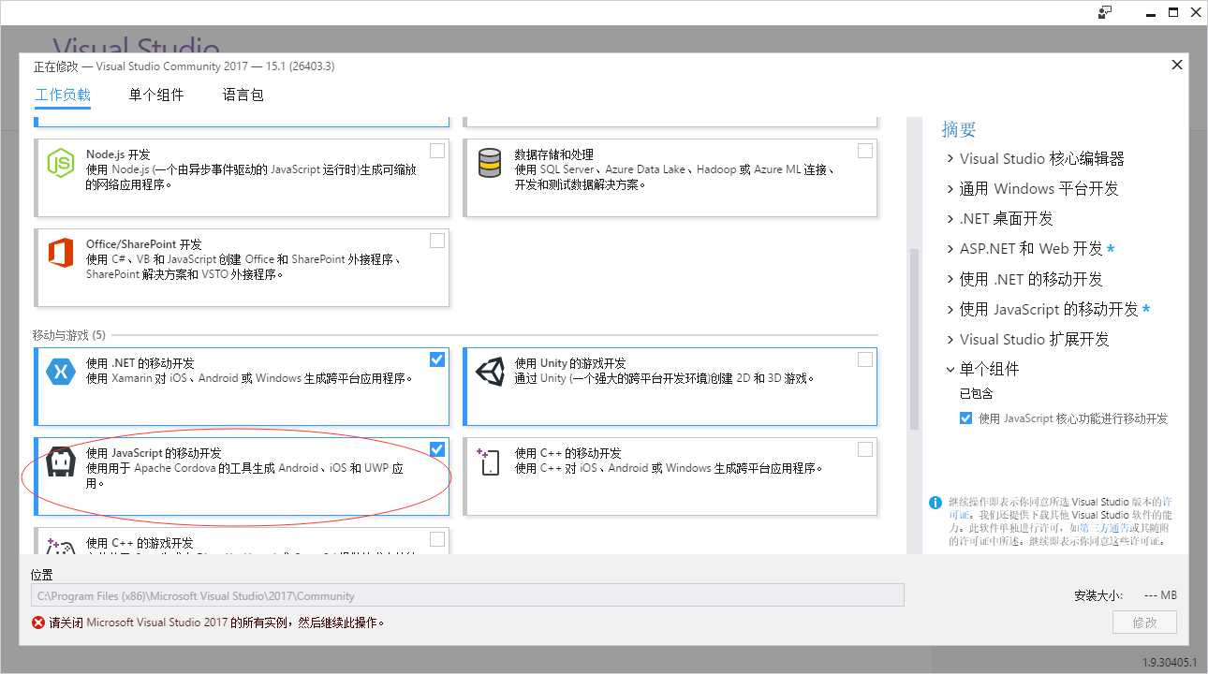Click the 修改 button
The height and width of the screenshot is (674, 1208).
tap(1144, 623)
